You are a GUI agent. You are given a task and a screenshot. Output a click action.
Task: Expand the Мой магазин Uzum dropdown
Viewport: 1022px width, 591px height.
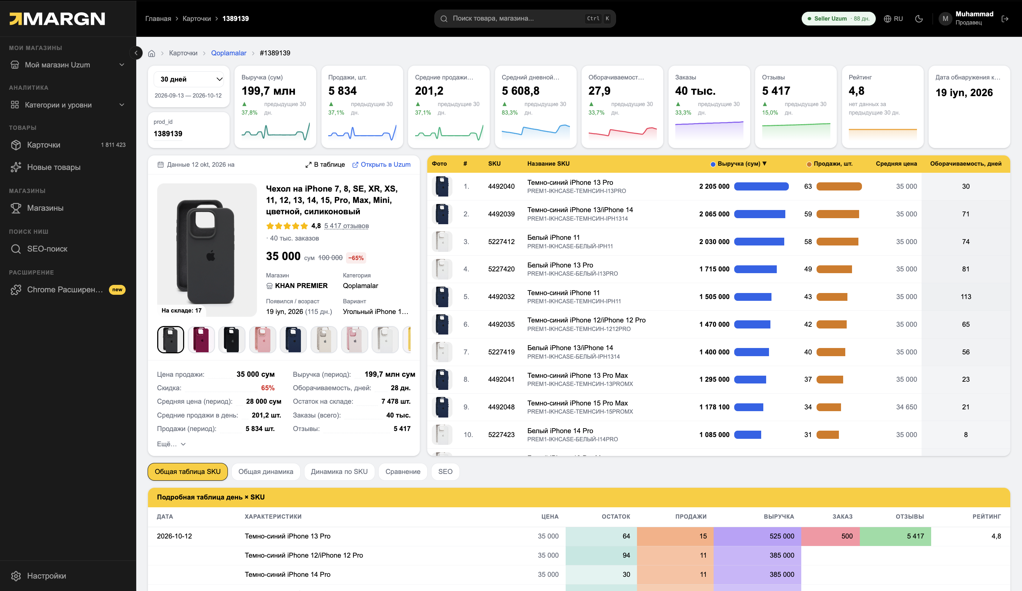tap(68, 65)
